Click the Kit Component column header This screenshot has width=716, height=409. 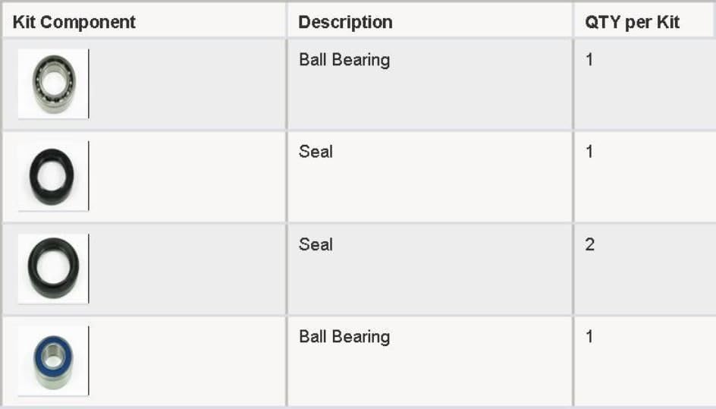coord(74,22)
